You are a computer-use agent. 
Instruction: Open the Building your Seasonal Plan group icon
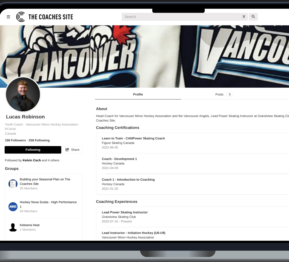(13, 184)
